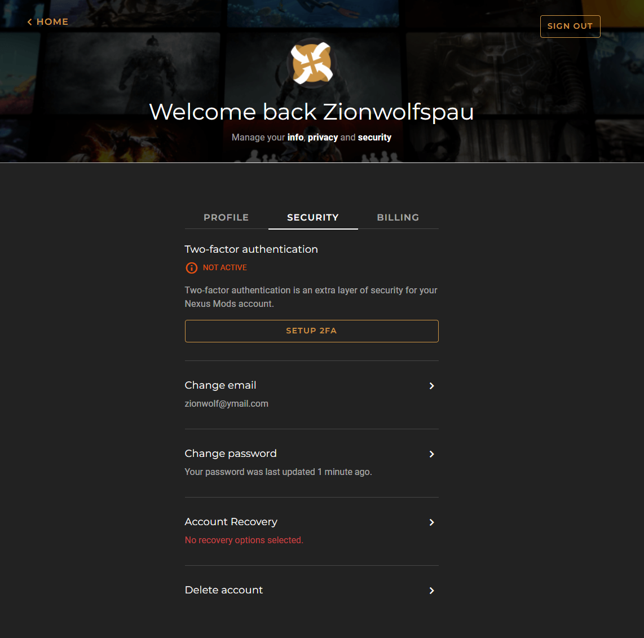This screenshot has width=644, height=638.
Task: Open the Account Recovery heading
Action: [x=231, y=522]
